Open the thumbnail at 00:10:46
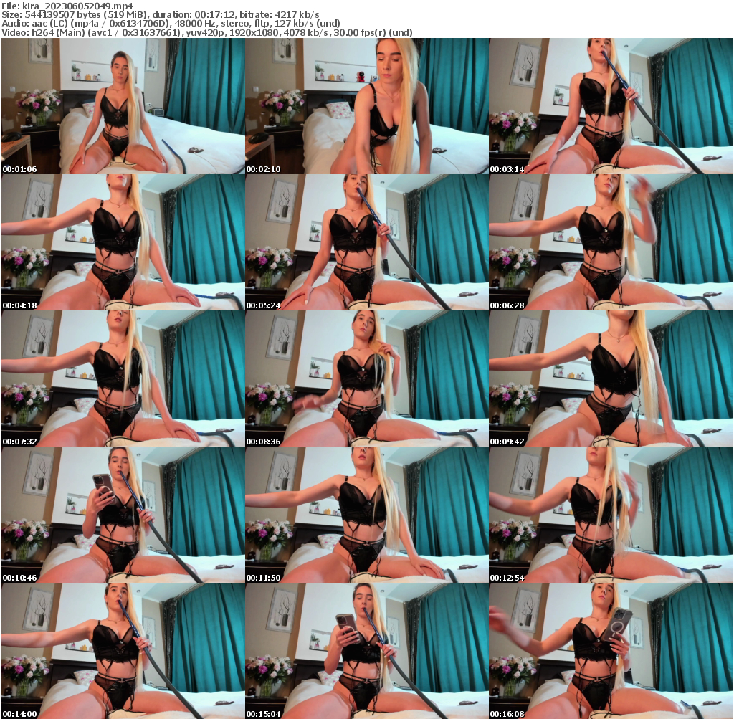734x719 pixels. (x=122, y=509)
